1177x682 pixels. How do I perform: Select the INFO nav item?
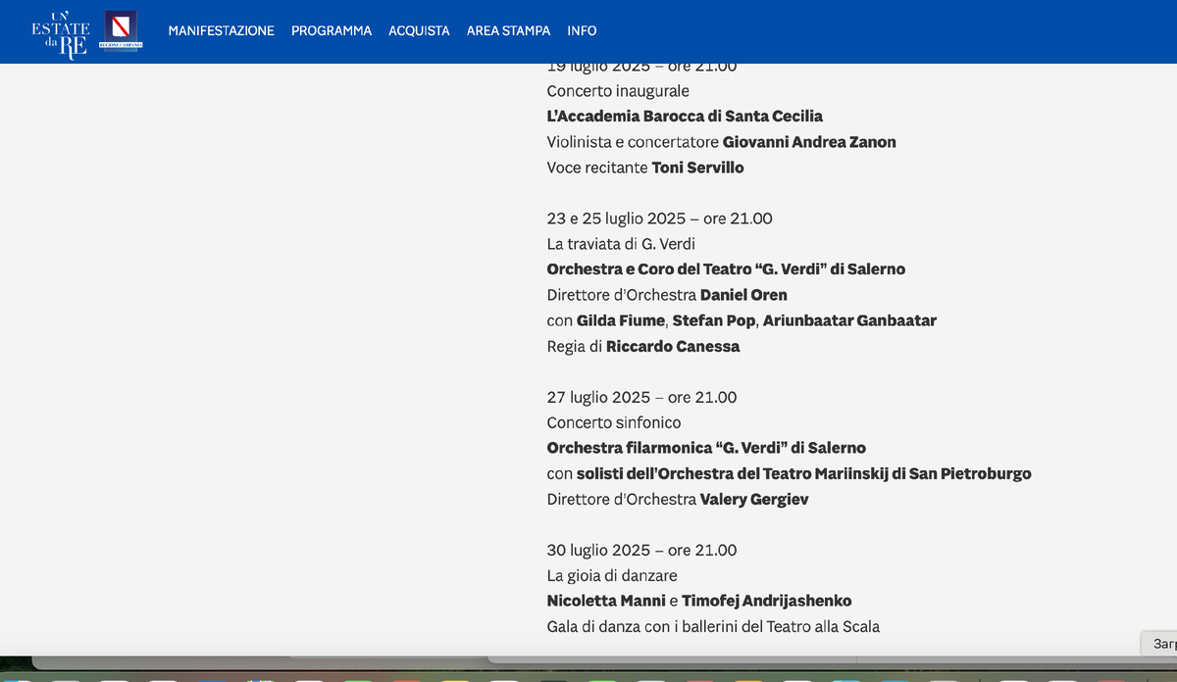[x=582, y=31]
